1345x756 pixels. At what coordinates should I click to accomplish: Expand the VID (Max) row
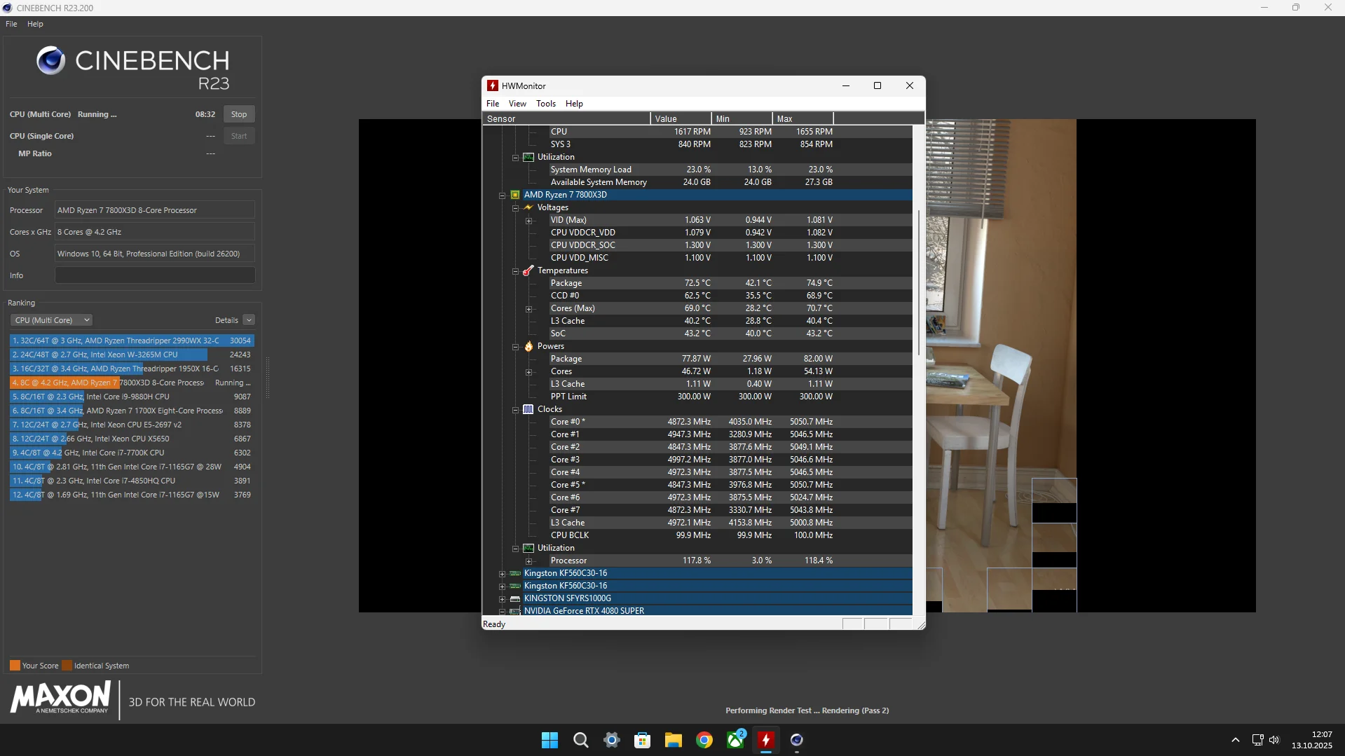coord(528,221)
